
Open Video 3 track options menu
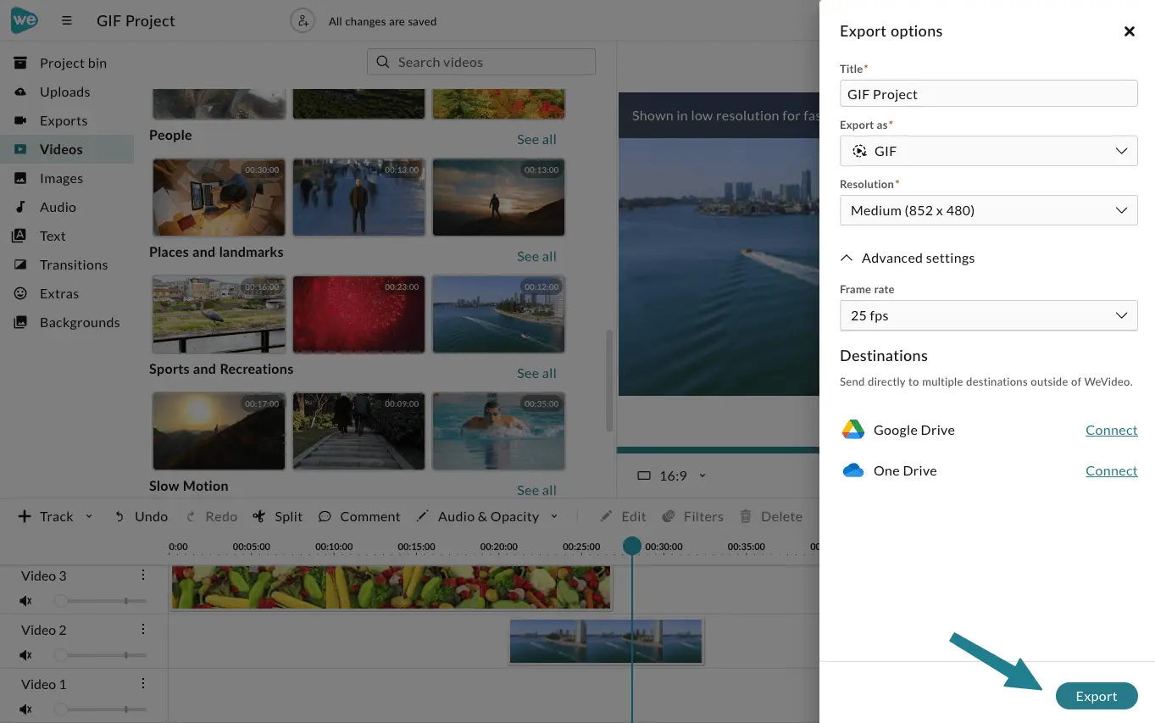[143, 575]
